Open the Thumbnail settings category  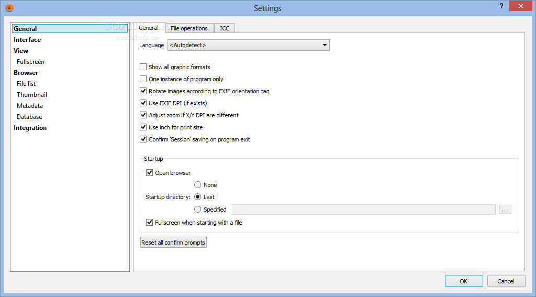click(x=32, y=95)
